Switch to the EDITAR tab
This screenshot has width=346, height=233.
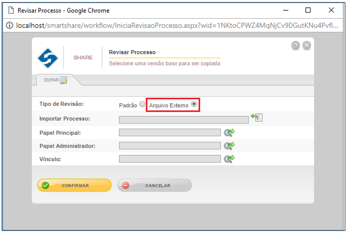click(56, 80)
